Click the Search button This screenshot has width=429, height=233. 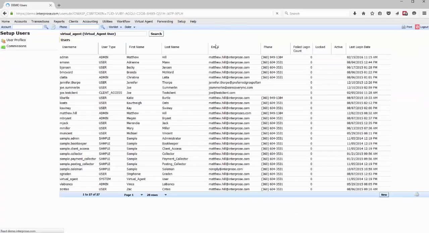pos(156,34)
